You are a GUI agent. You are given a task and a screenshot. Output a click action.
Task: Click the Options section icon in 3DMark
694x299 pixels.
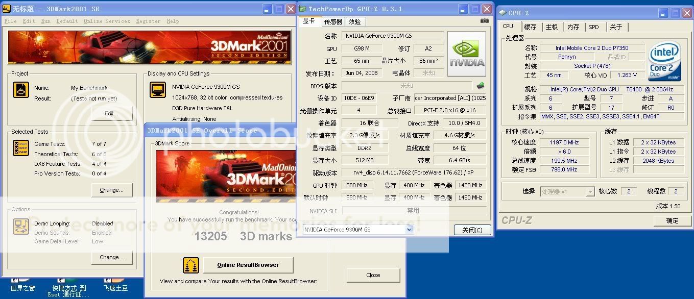pos(21,227)
